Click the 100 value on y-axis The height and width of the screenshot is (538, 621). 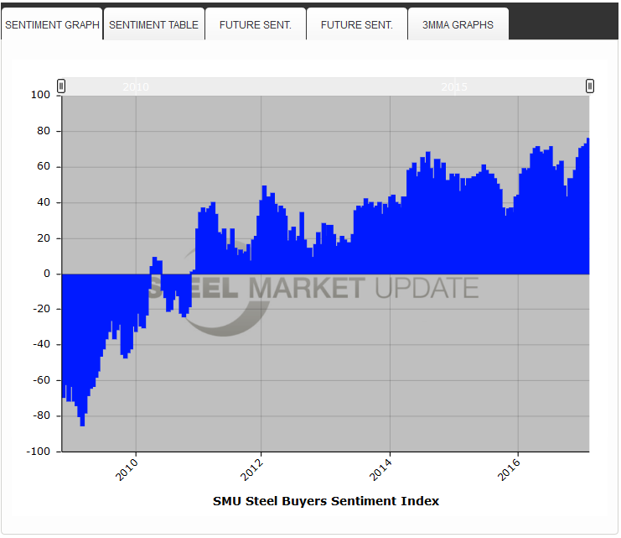[x=41, y=95]
